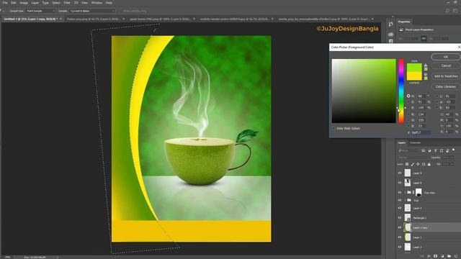The height and width of the screenshot is (259, 461).
Task: Click Add to Swatches button
Action: coord(446,76)
